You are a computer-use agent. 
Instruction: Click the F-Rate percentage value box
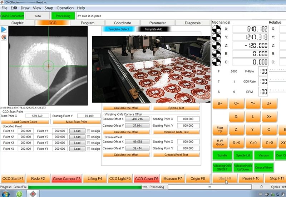tap(263, 71)
